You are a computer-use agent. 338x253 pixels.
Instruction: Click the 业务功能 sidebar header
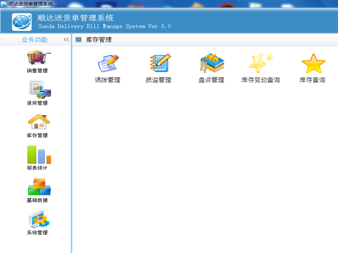point(35,40)
